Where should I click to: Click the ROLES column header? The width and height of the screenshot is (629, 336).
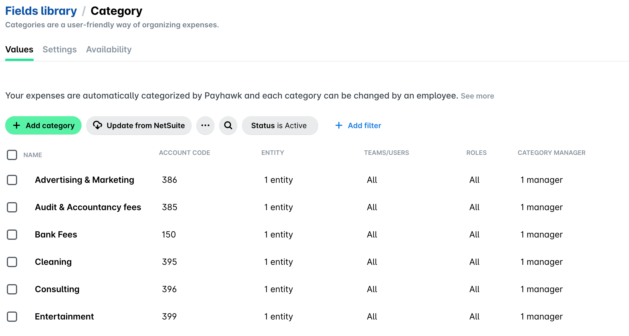[x=476, y=153]
